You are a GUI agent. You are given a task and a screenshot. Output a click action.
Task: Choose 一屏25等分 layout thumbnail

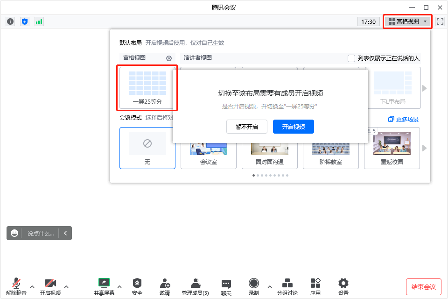[147, 88]
